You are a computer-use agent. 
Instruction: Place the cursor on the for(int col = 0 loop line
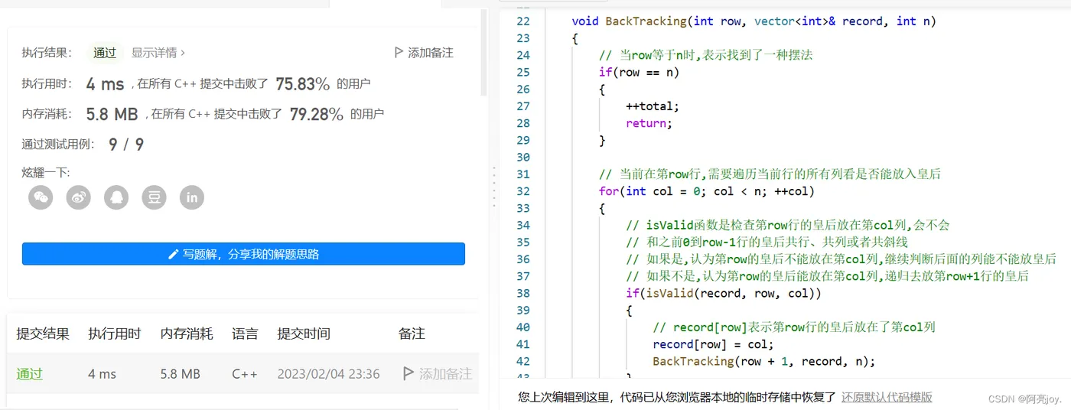coord(707,191)
